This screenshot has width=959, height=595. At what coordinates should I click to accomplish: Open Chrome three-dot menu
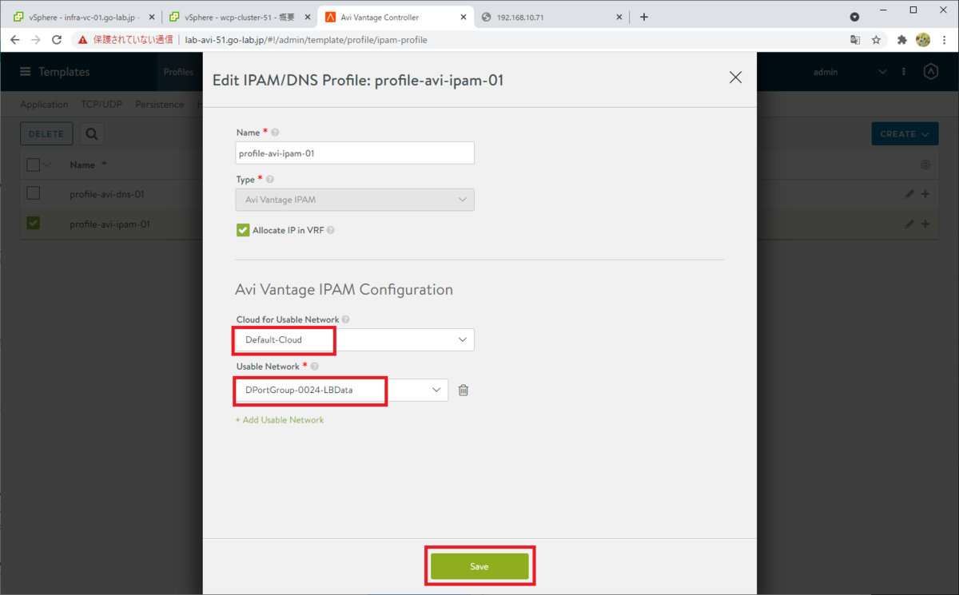945,40
